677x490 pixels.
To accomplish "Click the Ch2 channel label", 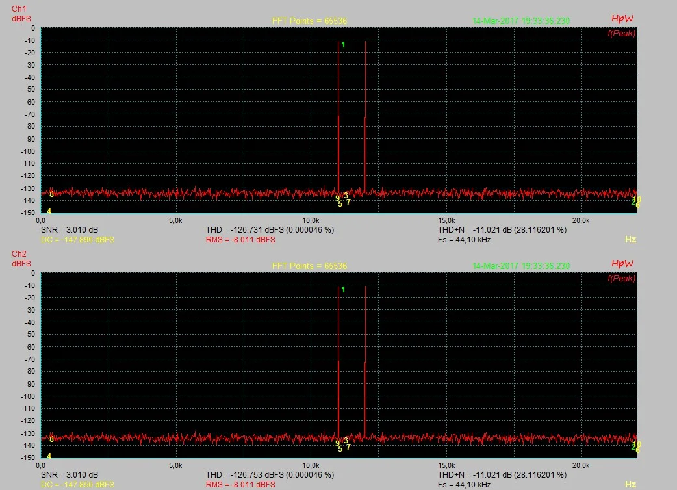I will pyautogui.click(x=19, y=254).
